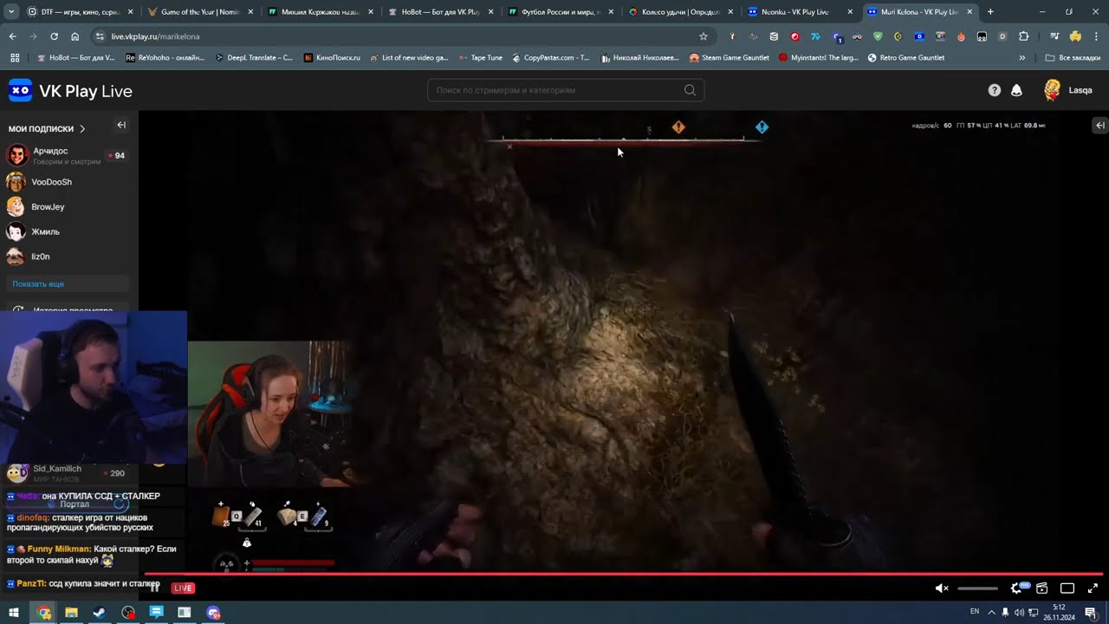Collapse the subscriptions sidebar arrow

(121, 125)
